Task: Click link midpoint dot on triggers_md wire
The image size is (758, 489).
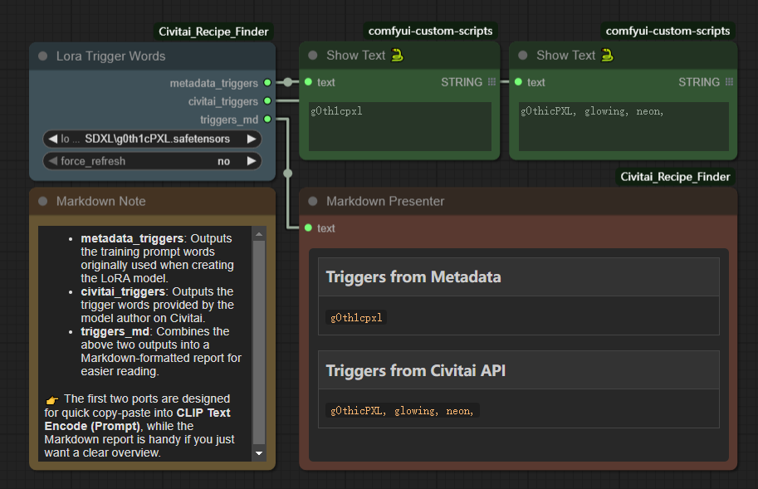Action: pyautogui.click(x=287, y=174)
